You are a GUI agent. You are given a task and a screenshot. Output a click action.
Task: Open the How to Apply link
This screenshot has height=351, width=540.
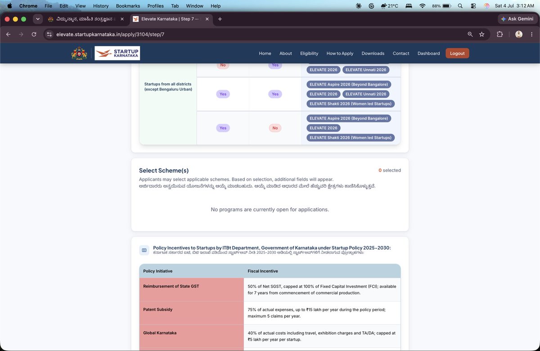tap(340, 53)
